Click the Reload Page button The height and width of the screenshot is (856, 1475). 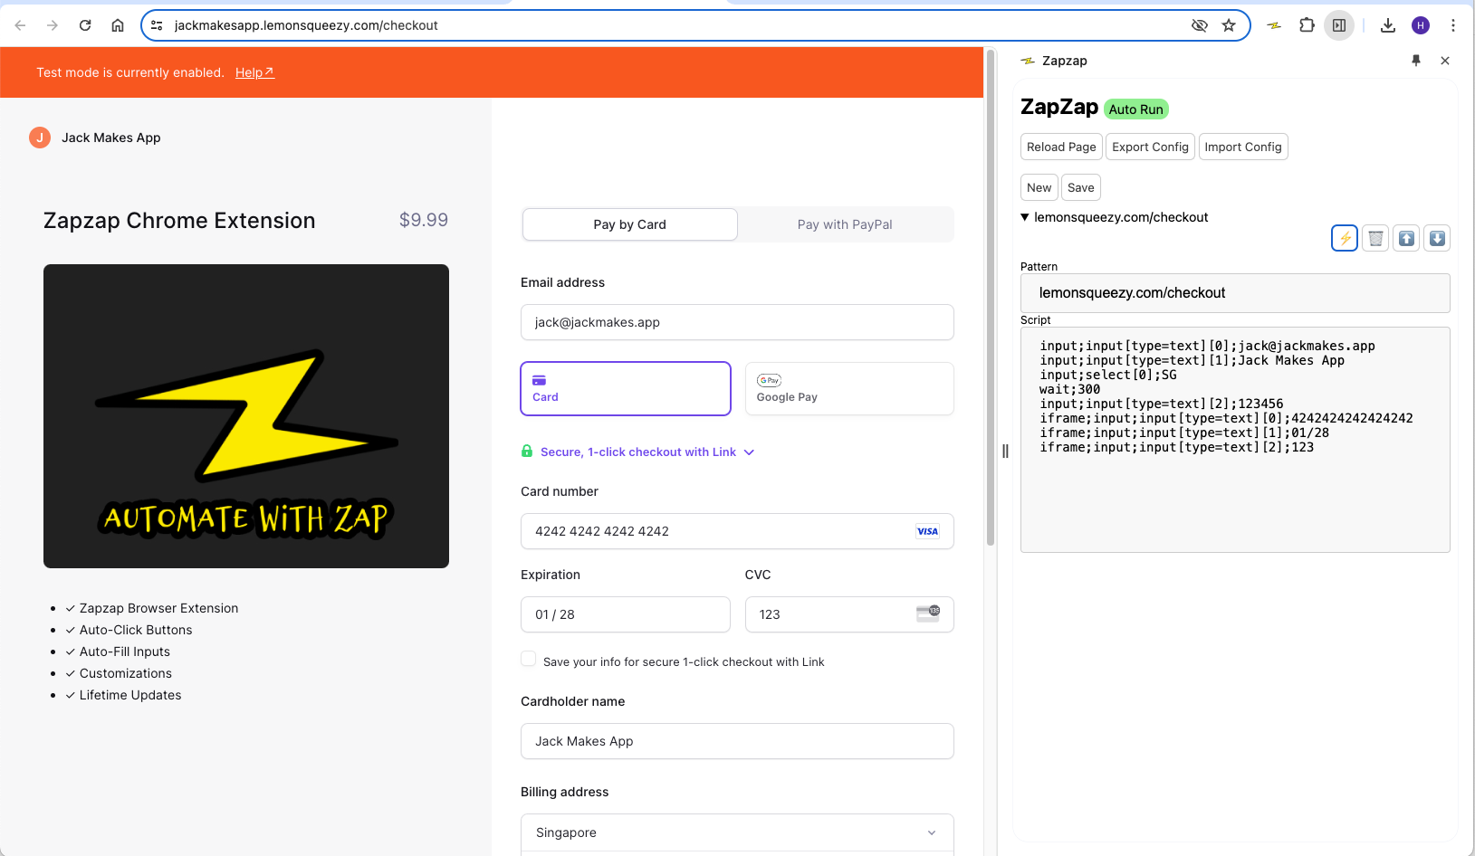[x=1061, y=147]
